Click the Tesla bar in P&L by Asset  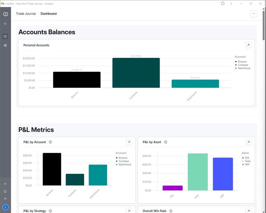[x=198, y=172]
